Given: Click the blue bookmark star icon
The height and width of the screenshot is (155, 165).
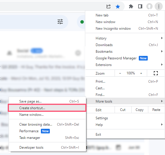Looking at the screenshot, I should 118,7.
